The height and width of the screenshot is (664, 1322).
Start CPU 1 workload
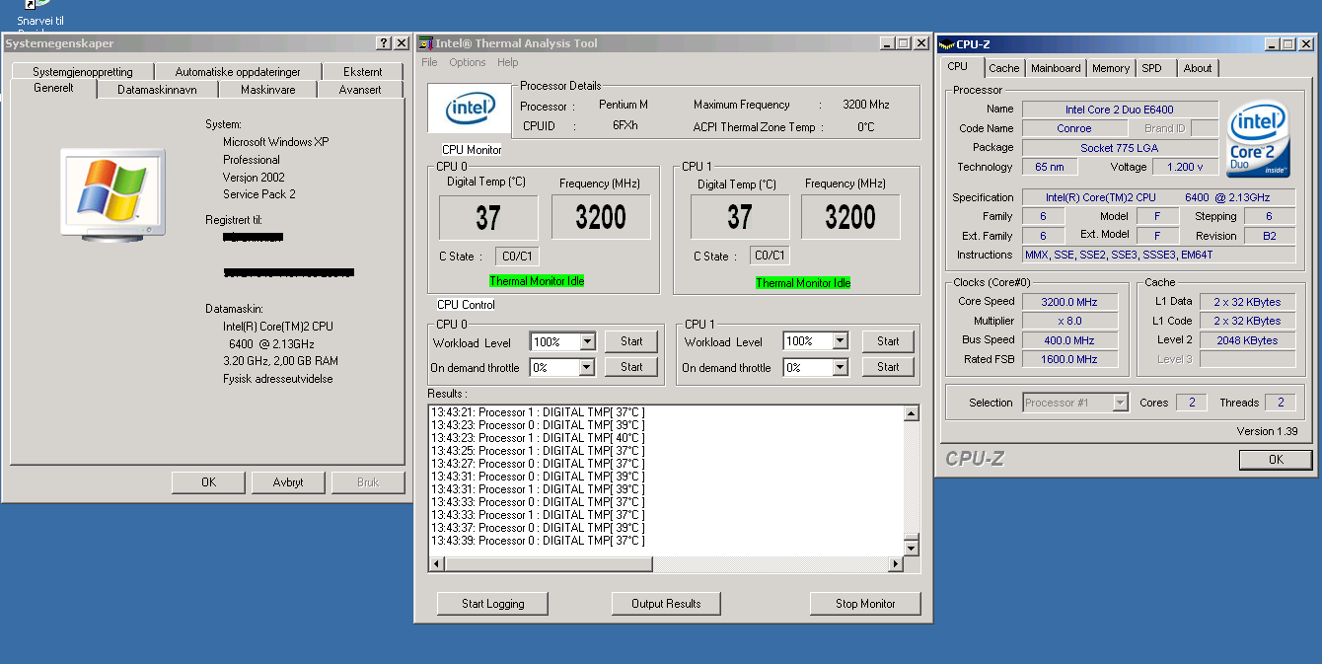coord(888,341)
